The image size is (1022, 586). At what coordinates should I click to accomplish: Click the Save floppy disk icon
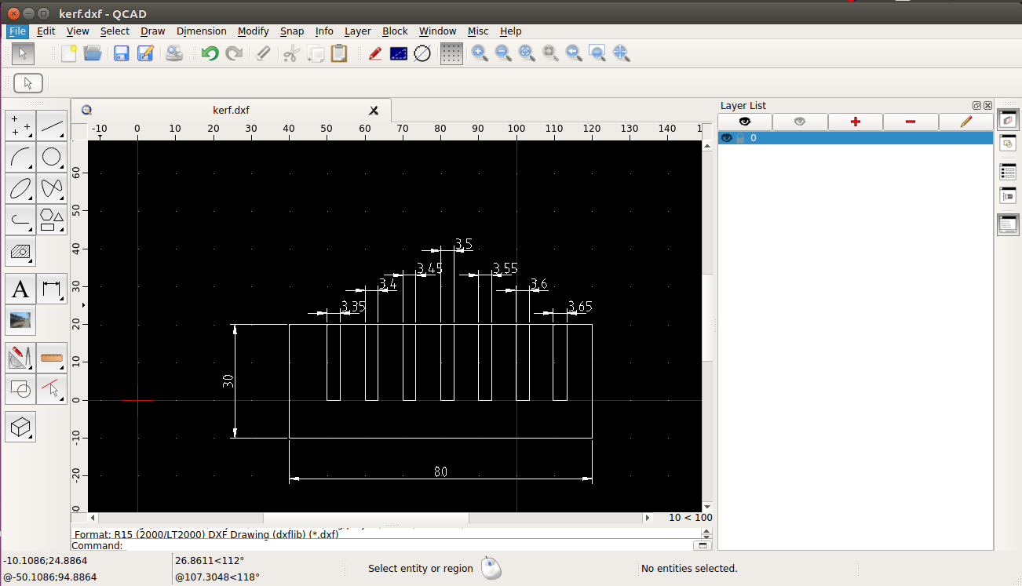[x=121, y=53]
